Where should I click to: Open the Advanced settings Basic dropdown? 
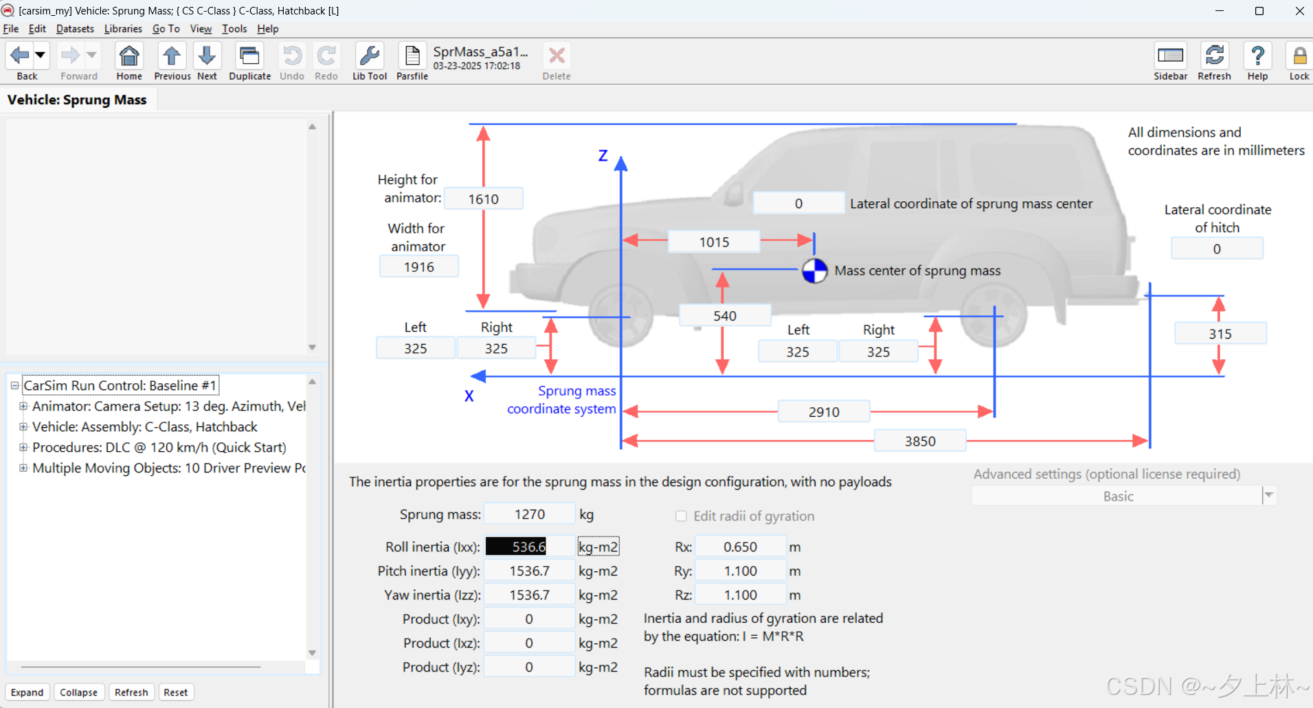tap(1124, 496)
